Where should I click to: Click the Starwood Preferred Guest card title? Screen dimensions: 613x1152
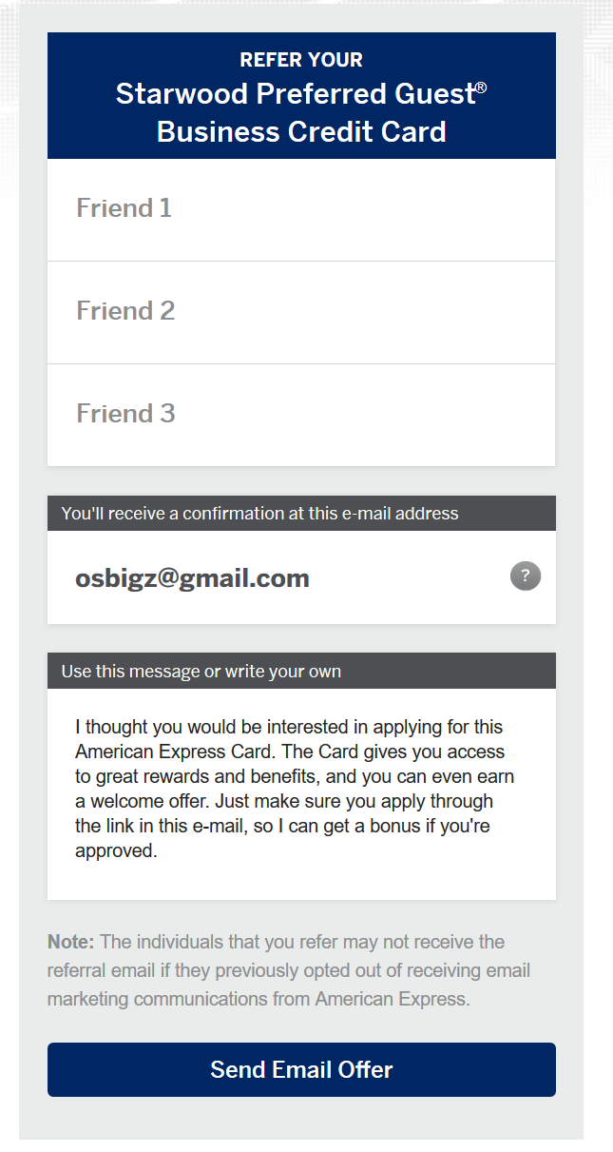click(x=295, y=94)
